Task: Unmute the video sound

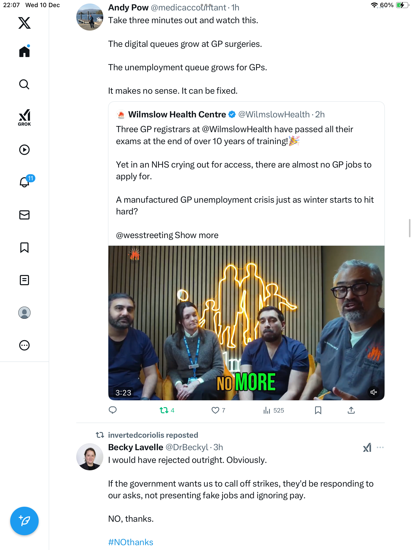Action: pos(374,392)
